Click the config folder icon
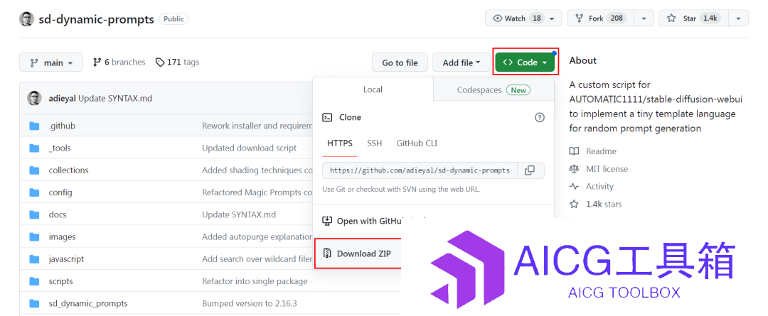Viewport: 768px width, 316px height. click(34, 192)
